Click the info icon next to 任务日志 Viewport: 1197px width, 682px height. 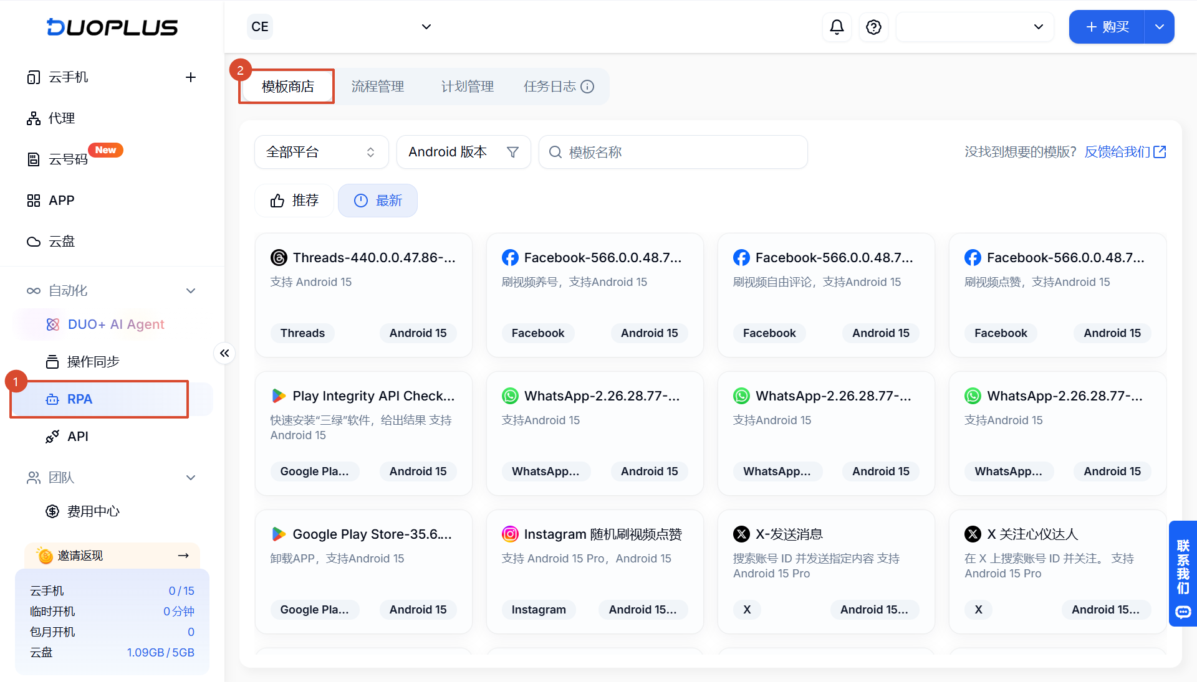587,87
